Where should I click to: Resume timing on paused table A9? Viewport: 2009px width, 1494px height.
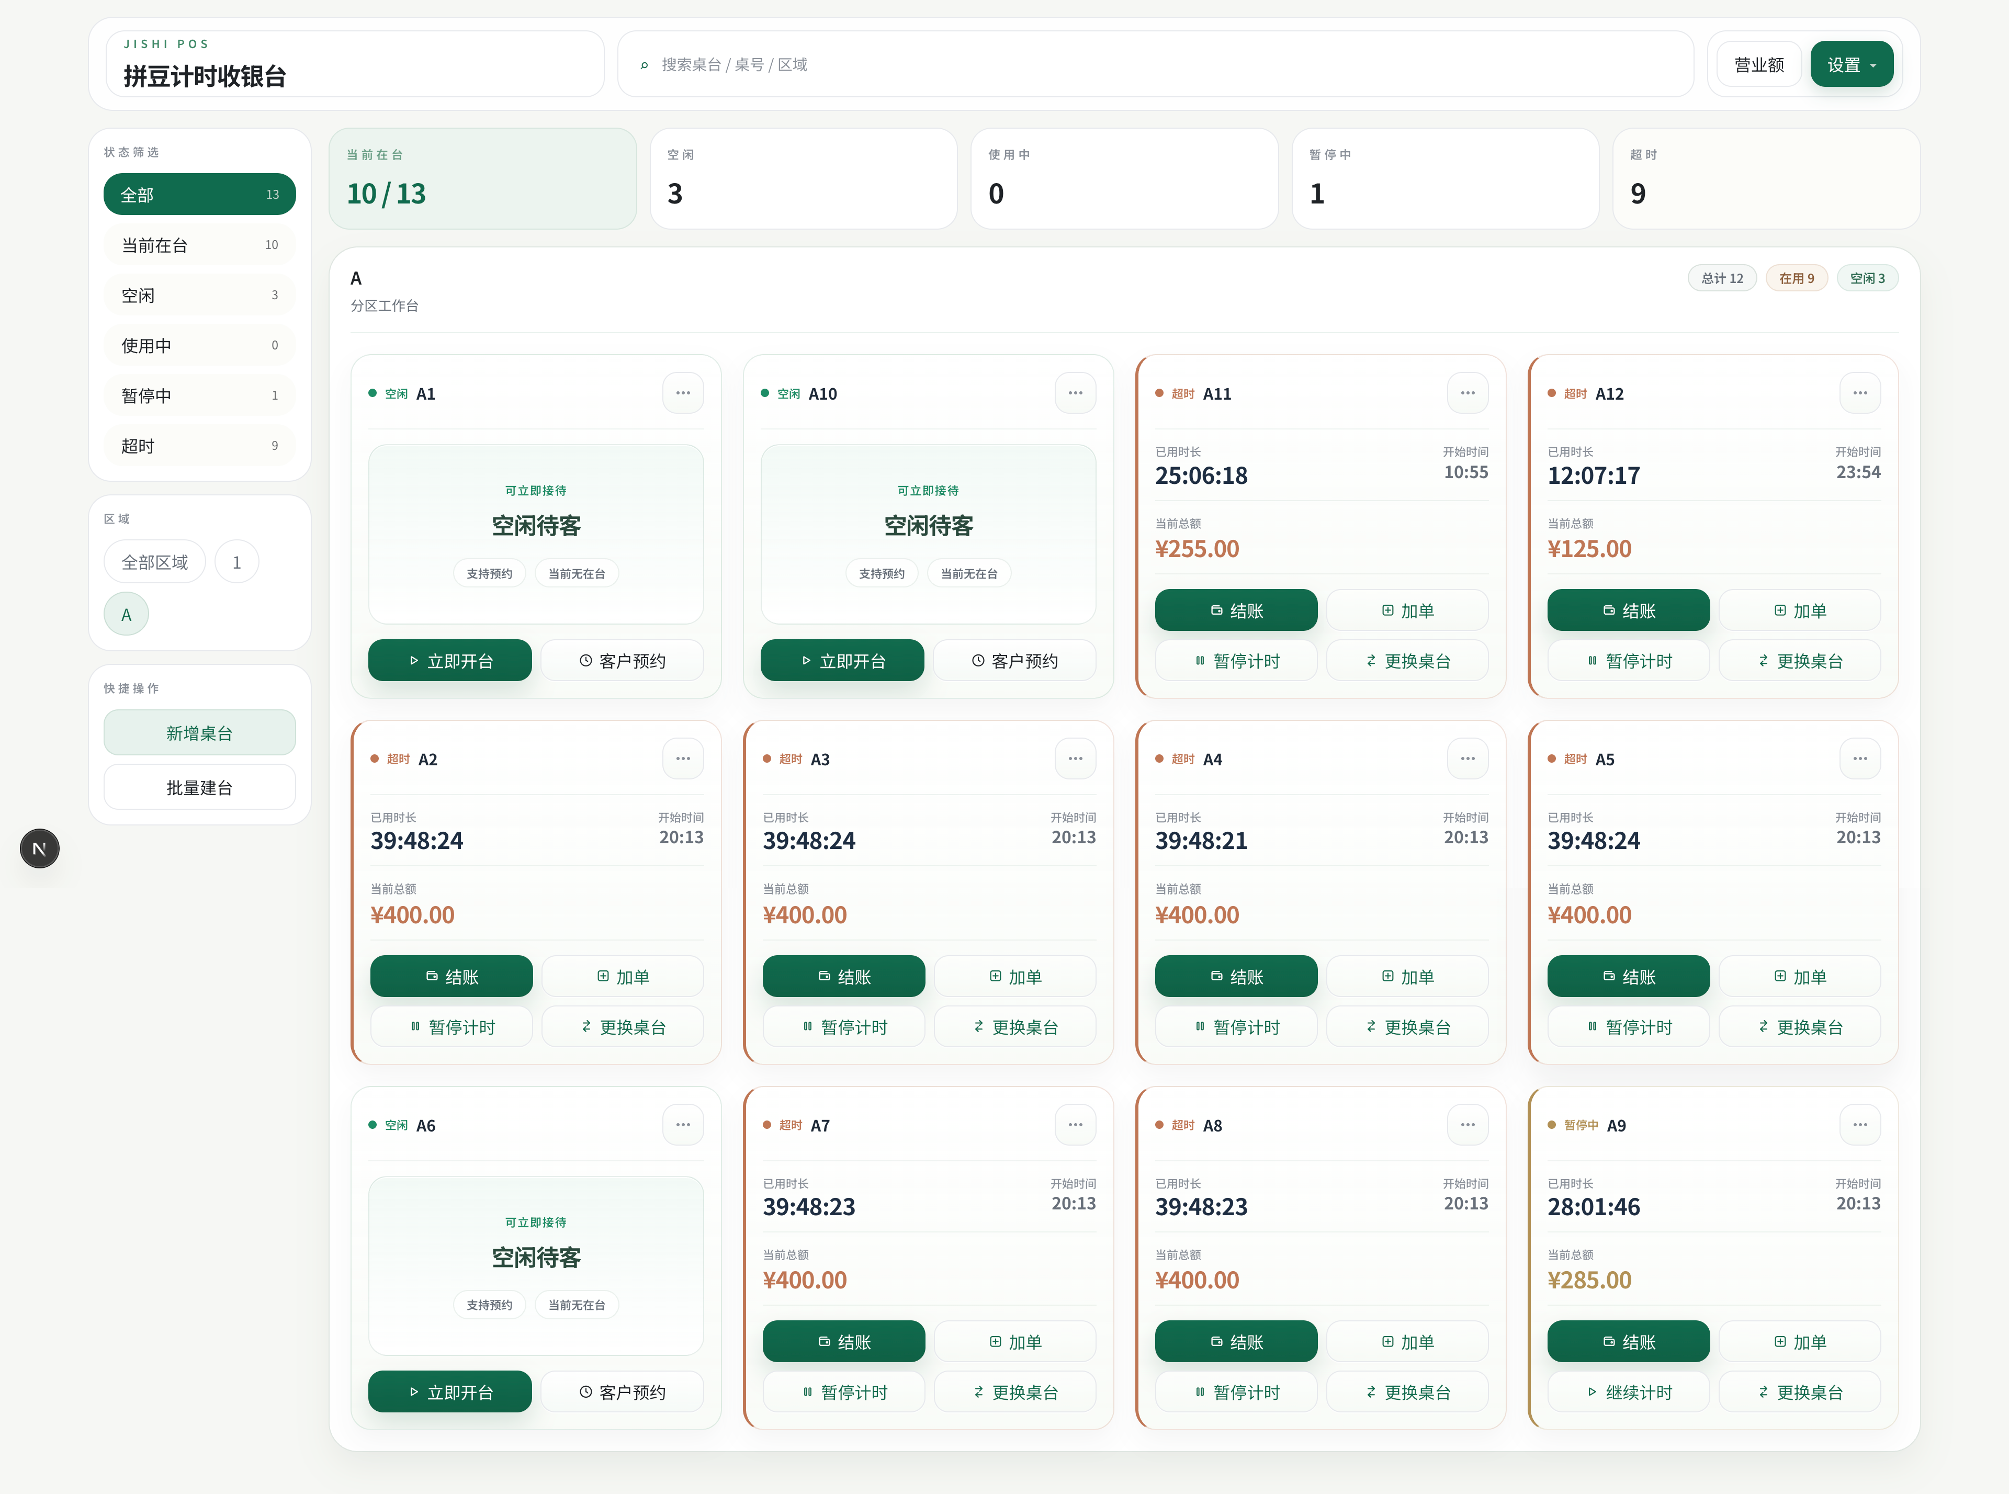click(x=1628, y=1393)
